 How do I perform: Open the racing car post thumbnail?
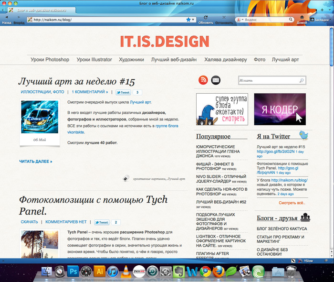[40, 117]
